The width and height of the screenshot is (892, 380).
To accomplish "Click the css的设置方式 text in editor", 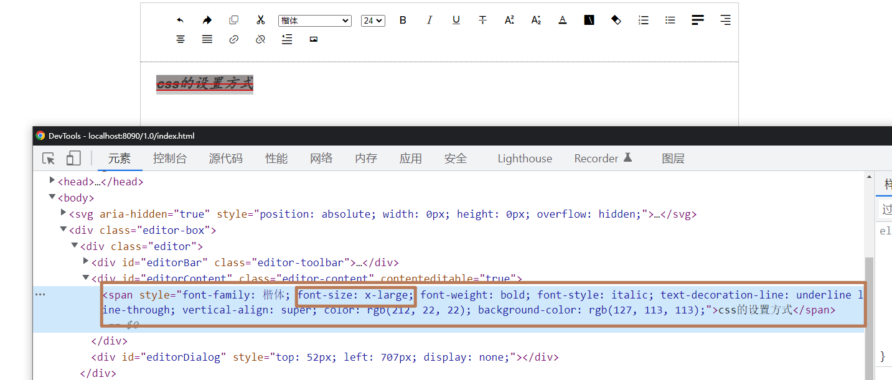I will (x=205, y=83).
